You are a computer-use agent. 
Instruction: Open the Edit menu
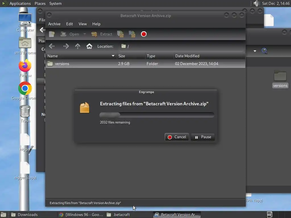(x=70, y=24)
